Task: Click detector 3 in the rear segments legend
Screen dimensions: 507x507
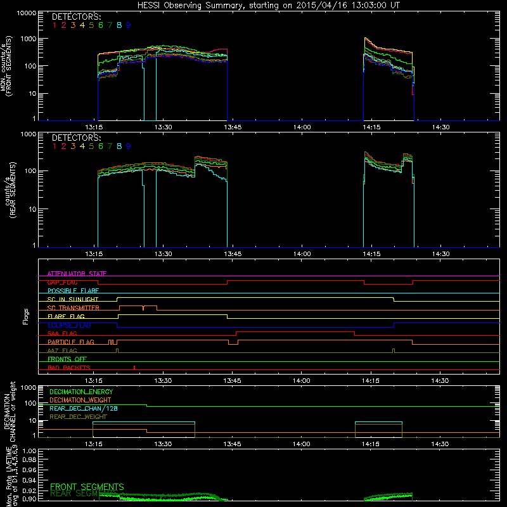Action: click(73, 146)
